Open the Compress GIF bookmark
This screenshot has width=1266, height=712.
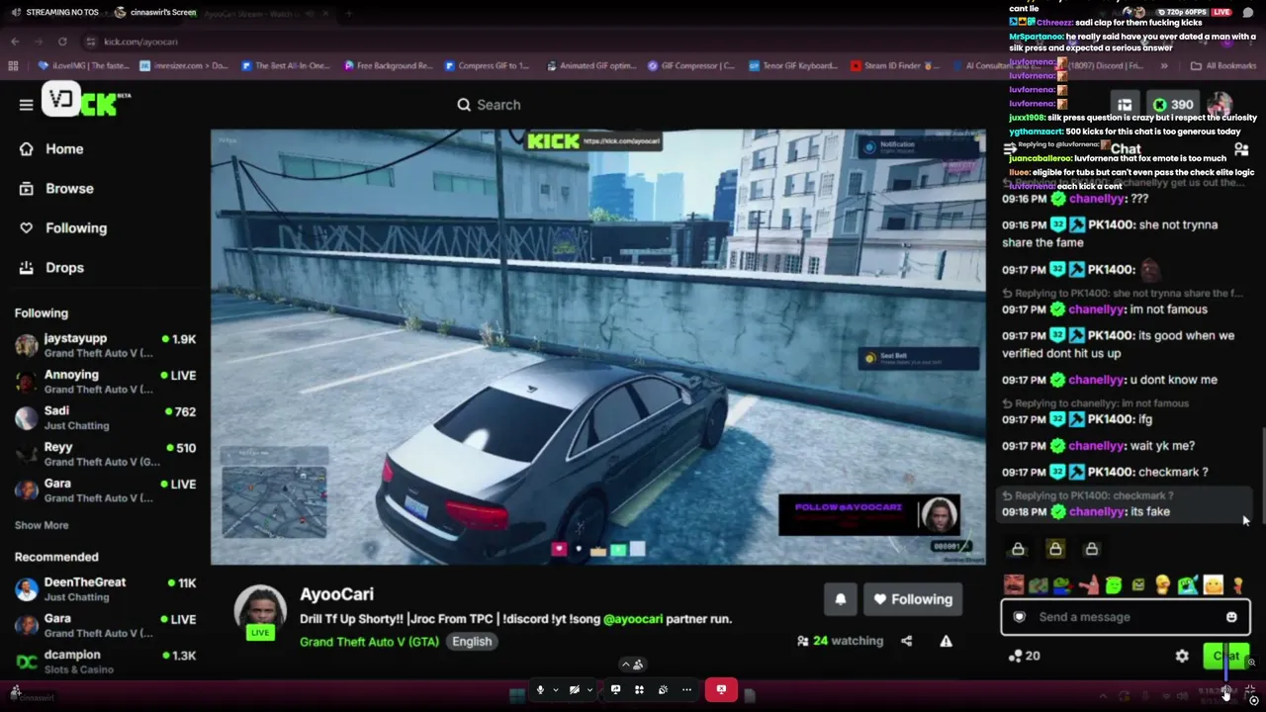click(x=488, y=66)
